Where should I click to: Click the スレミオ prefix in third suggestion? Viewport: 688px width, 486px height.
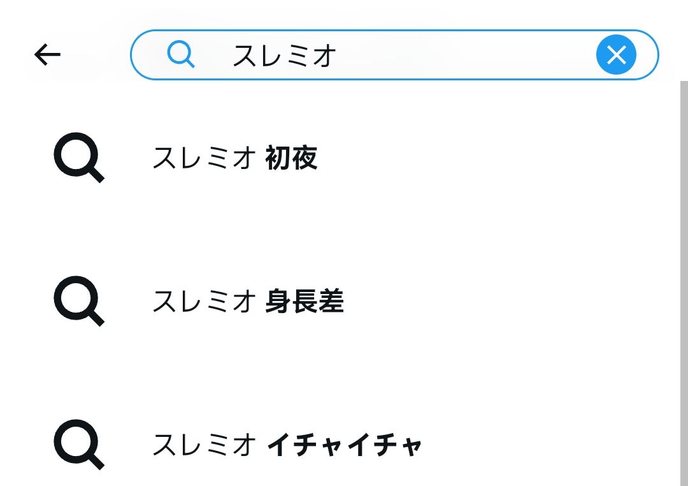[204, 445]
